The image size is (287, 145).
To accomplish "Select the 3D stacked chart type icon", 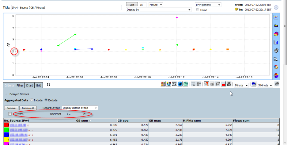I will (276, 34).
